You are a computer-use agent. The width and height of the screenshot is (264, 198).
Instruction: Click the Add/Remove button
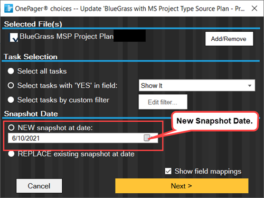click(x=229, y=39)
